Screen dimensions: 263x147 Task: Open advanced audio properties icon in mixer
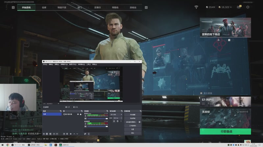coord(85,134)
